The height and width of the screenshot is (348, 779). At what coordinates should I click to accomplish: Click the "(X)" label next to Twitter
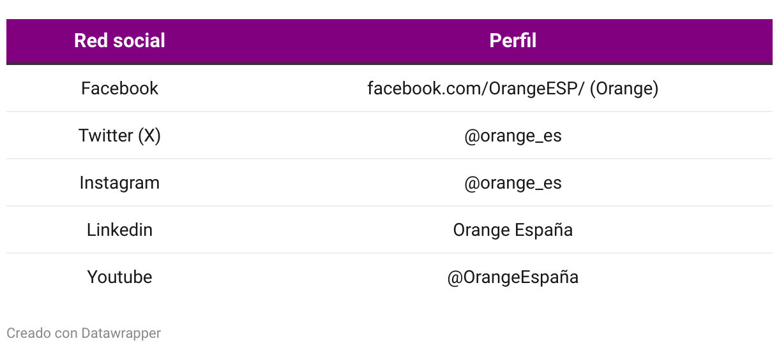click(149, 135)
